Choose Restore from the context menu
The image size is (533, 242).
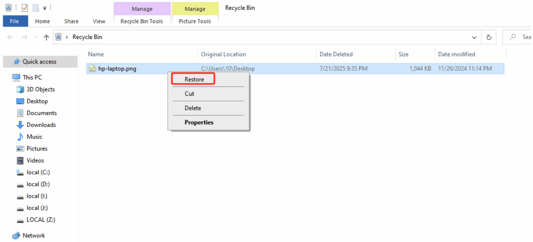194,80
